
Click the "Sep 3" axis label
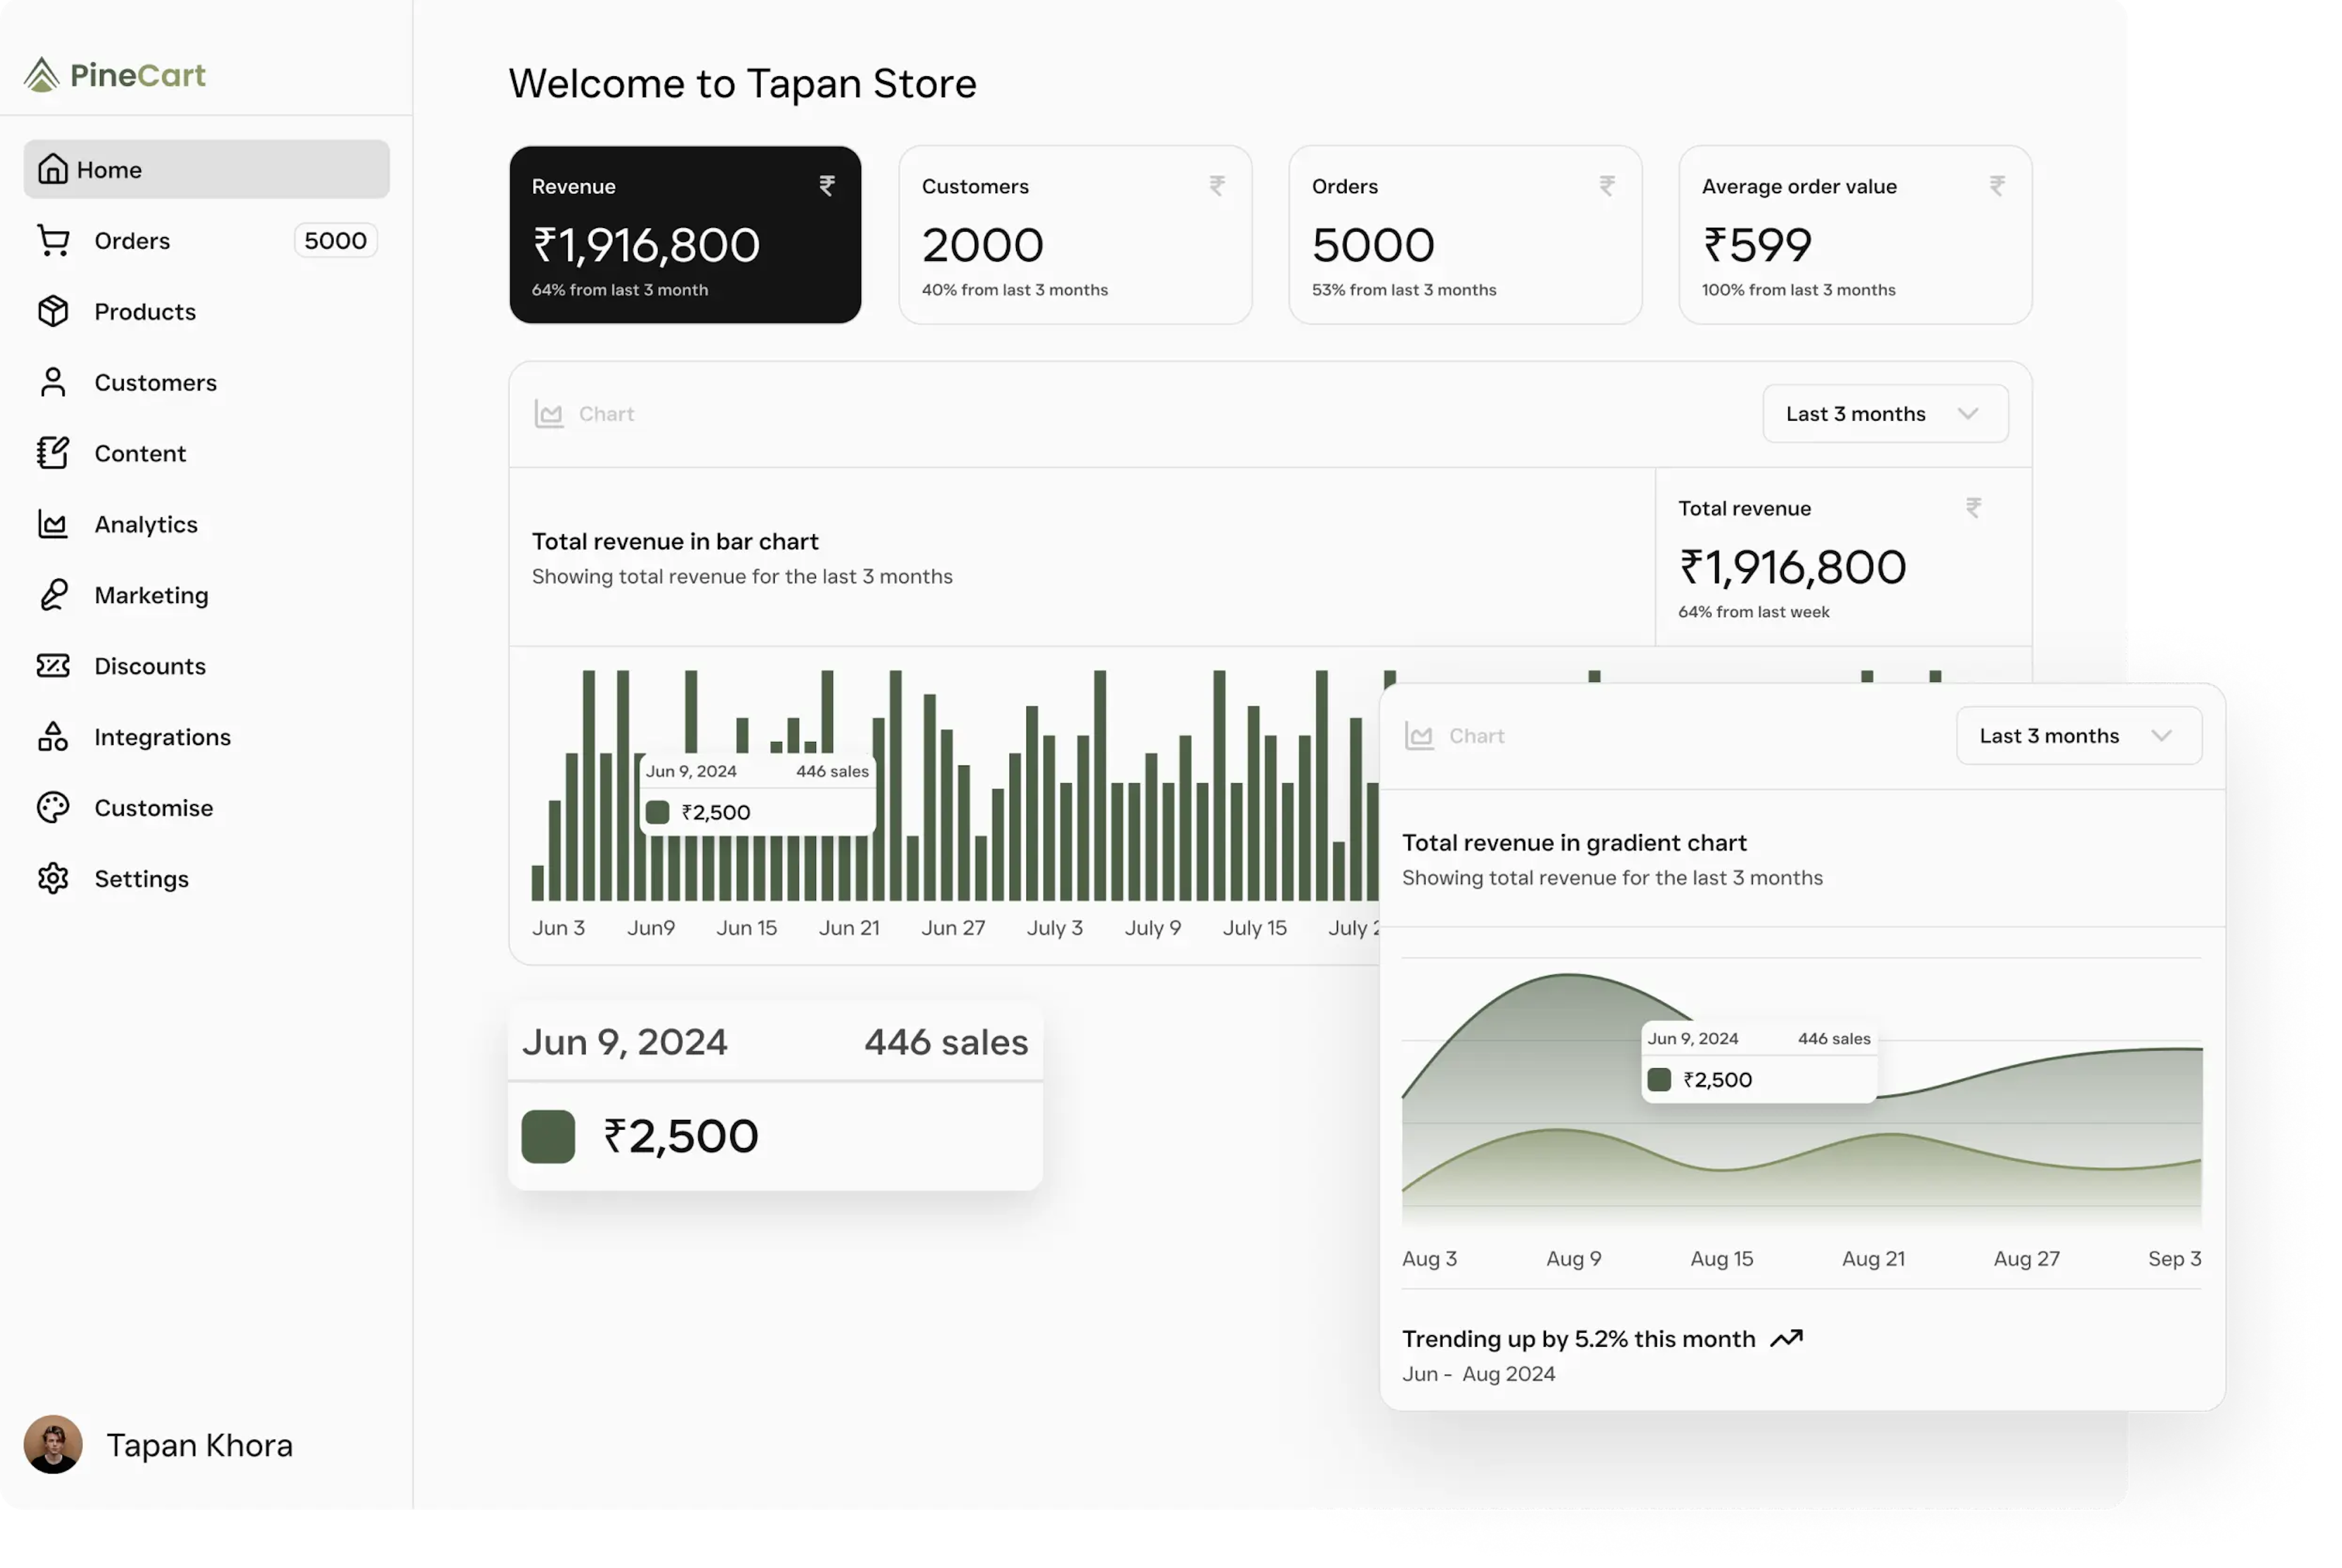(2176, 1259)
